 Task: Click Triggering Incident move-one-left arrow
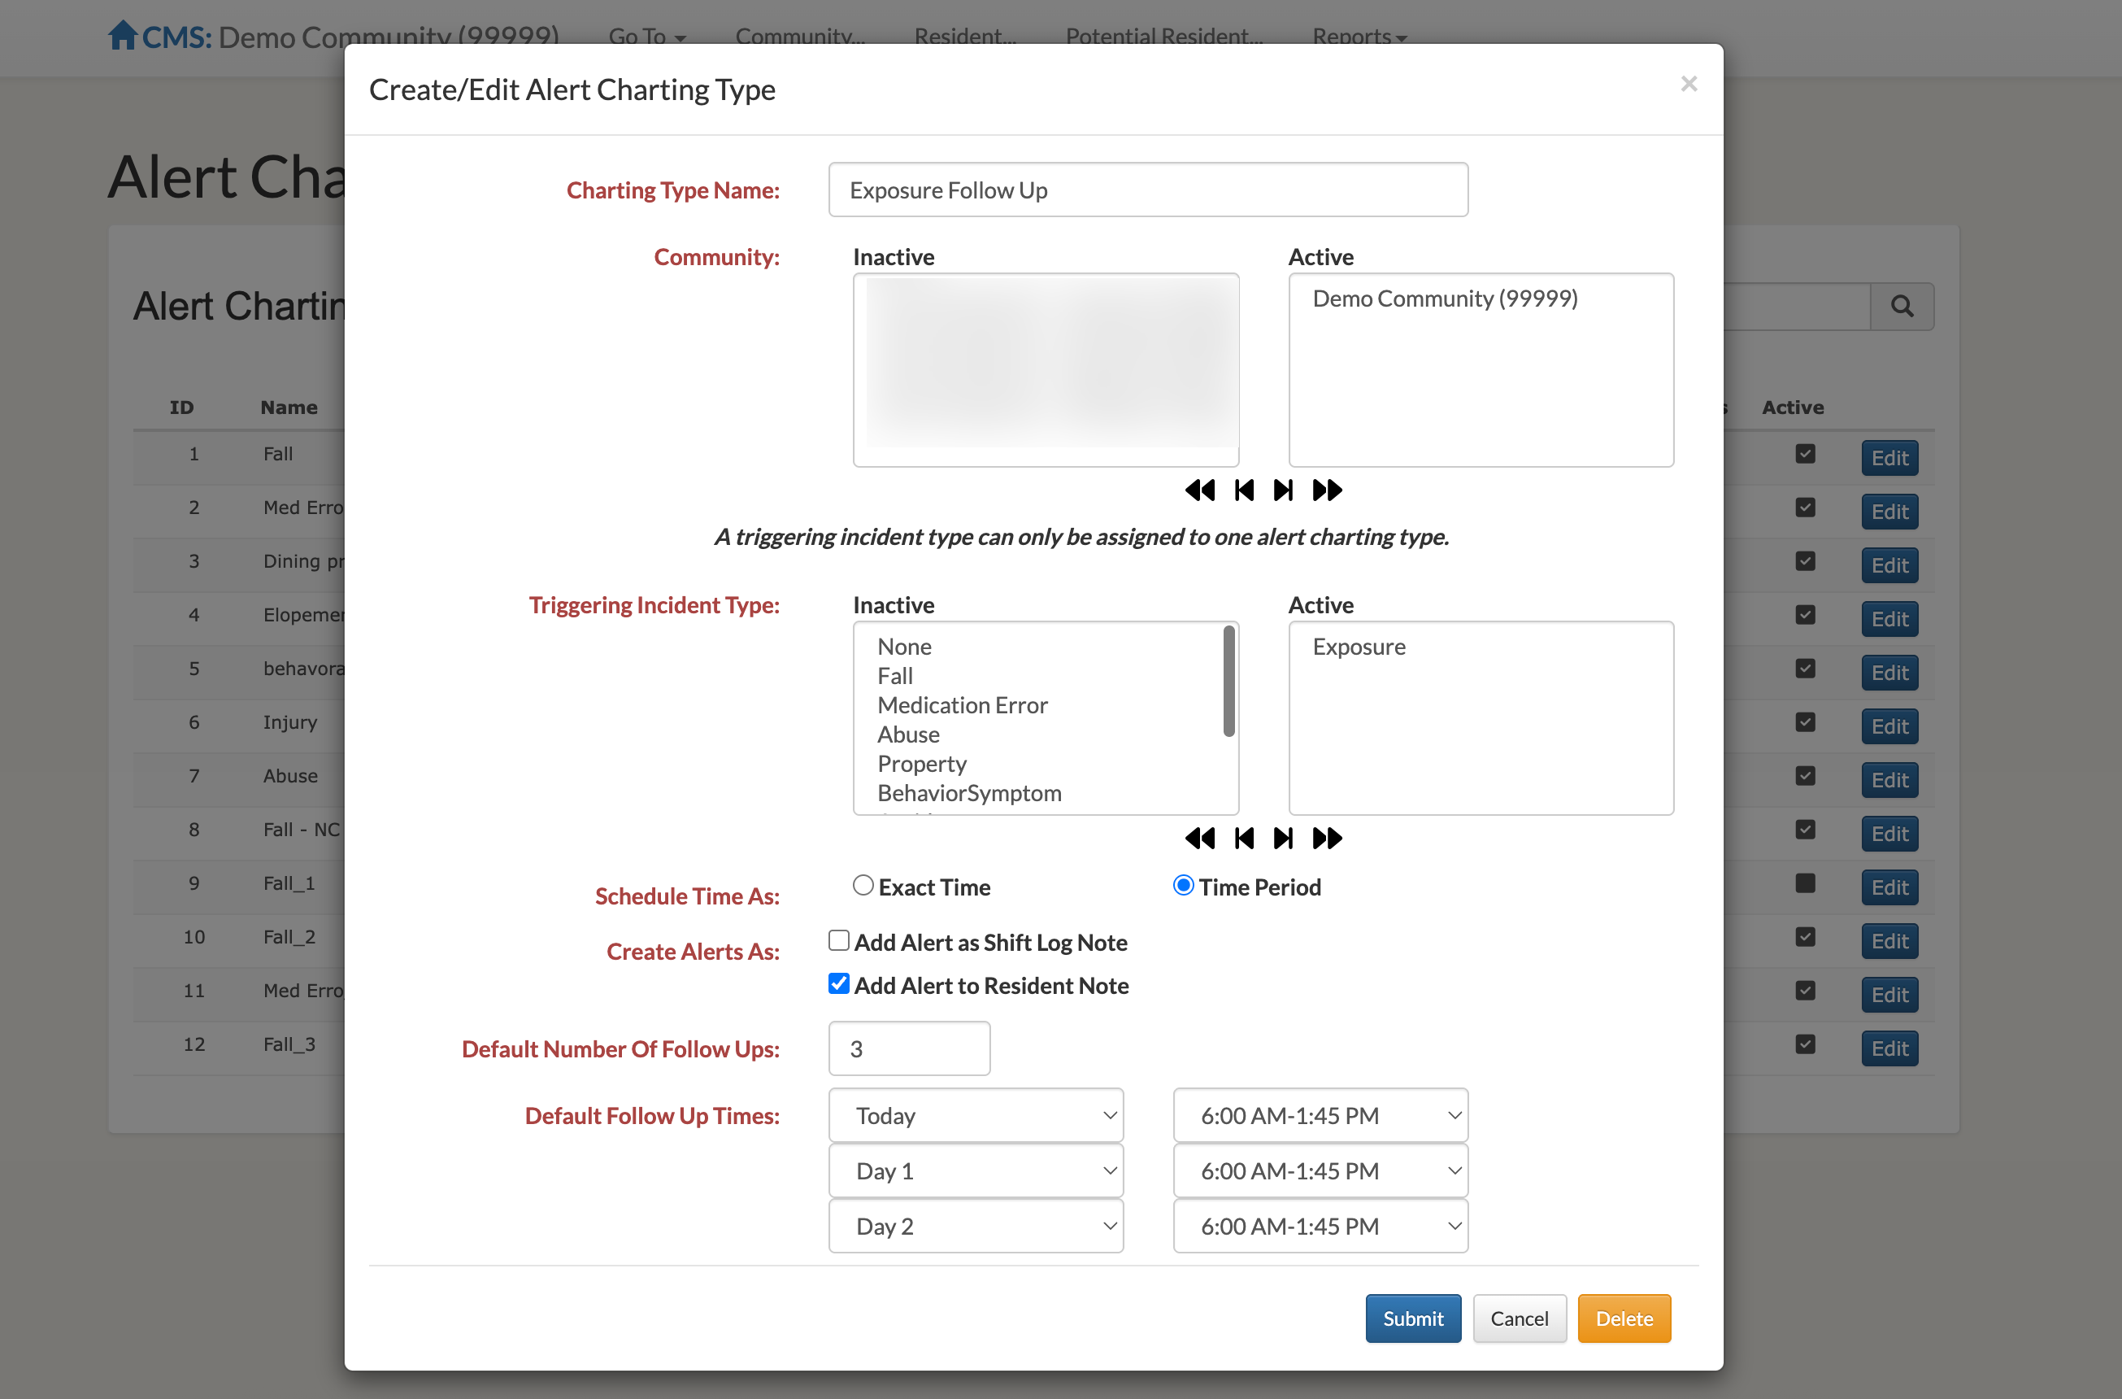coord(1244,838)
